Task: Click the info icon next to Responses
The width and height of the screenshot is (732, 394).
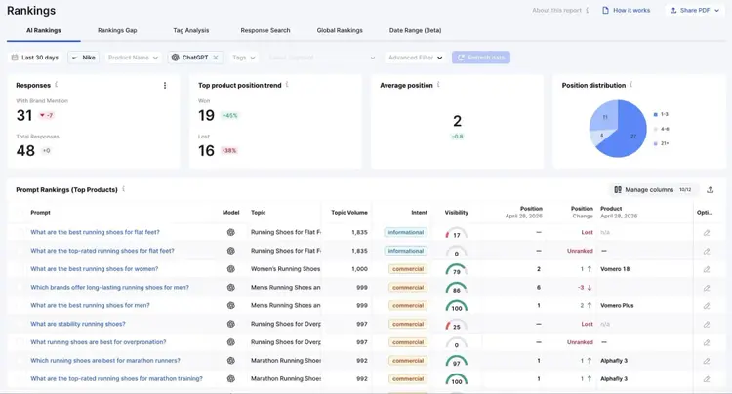Action: point(57,85)
